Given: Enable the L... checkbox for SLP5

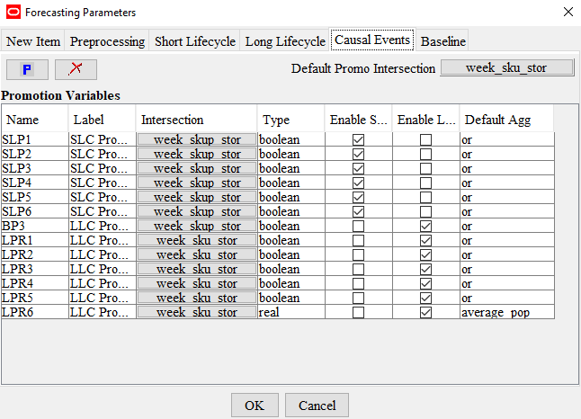Looking at the screenshot, I should click(425, 197).
